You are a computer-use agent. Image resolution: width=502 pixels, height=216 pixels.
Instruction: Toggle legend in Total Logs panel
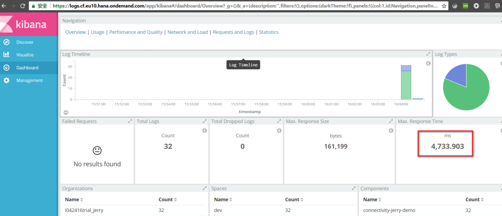tap(205, 130)
